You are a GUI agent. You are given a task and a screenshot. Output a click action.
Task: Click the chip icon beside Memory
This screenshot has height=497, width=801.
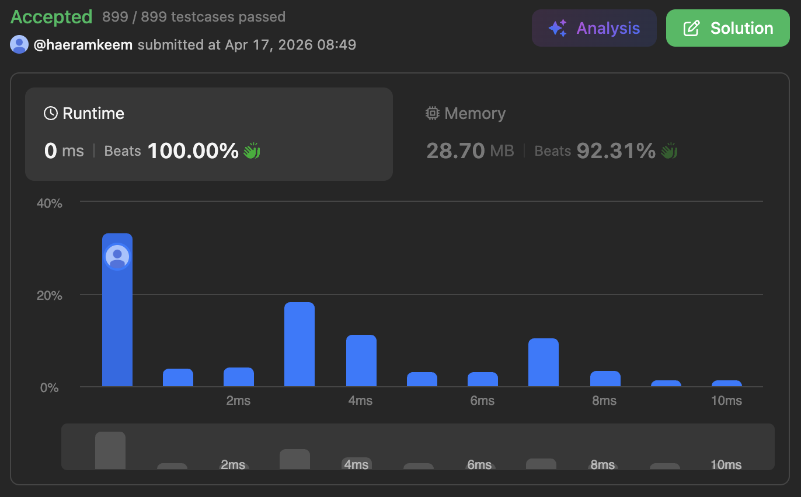tap(432, 113)
